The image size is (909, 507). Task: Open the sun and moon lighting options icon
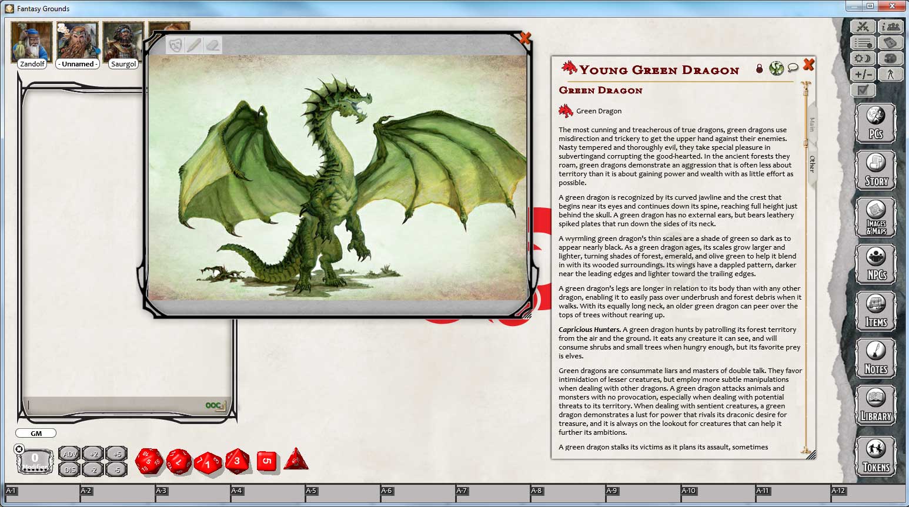pyautogui.click(x=862, y=58)
